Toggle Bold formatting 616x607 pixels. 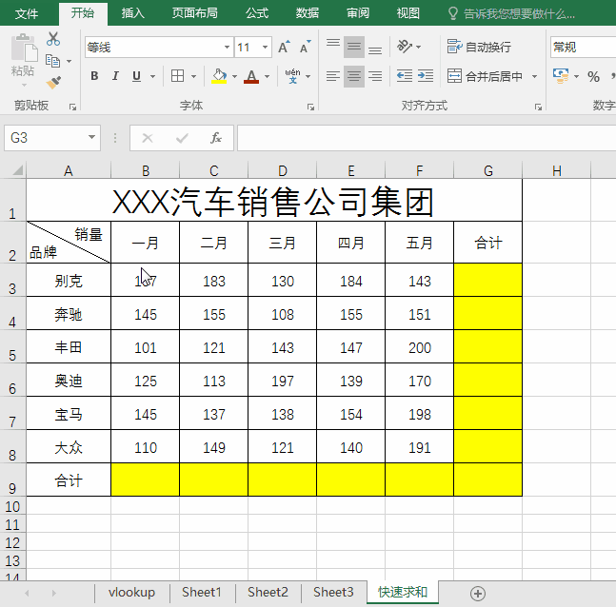click(94, 76)
